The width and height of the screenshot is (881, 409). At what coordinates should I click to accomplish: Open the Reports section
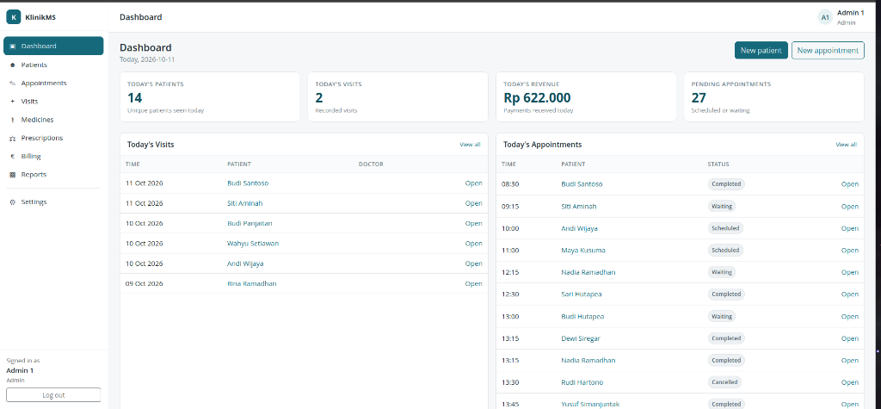pyautogui.click(x=53, y=175)
